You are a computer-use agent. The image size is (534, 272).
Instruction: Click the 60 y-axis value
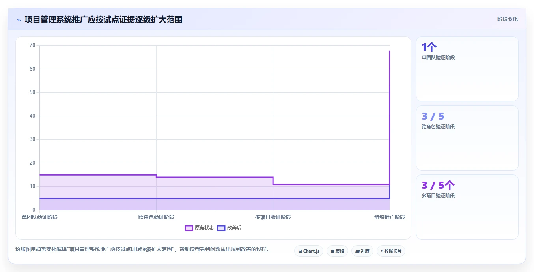click(x=32, y=69)
